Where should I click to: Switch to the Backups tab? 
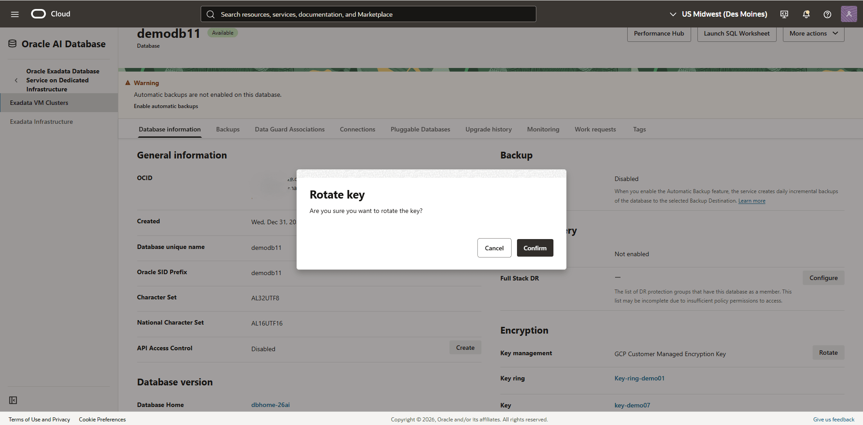click(x=228, y=129)
